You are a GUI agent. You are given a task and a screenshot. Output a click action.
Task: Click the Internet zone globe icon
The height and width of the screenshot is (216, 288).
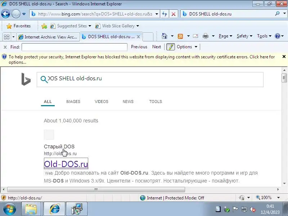[143, 198]
